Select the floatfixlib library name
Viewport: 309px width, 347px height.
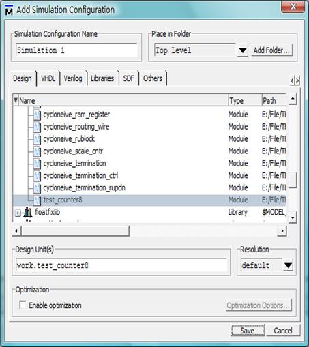click(48, 212)
